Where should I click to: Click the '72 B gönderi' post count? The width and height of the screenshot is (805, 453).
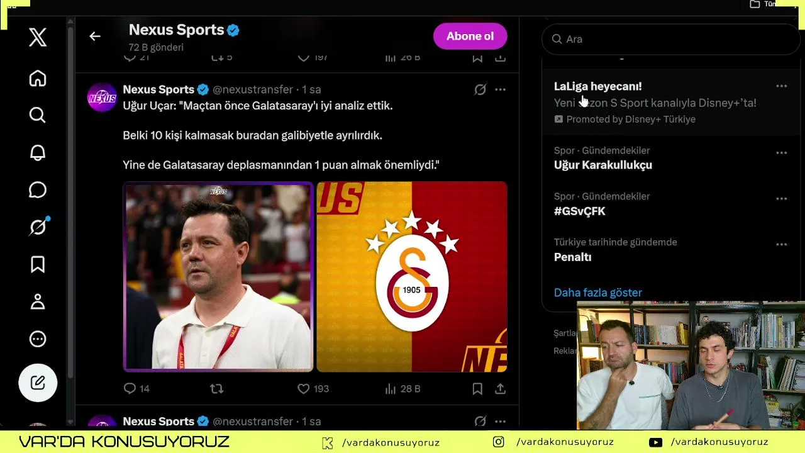156,47
